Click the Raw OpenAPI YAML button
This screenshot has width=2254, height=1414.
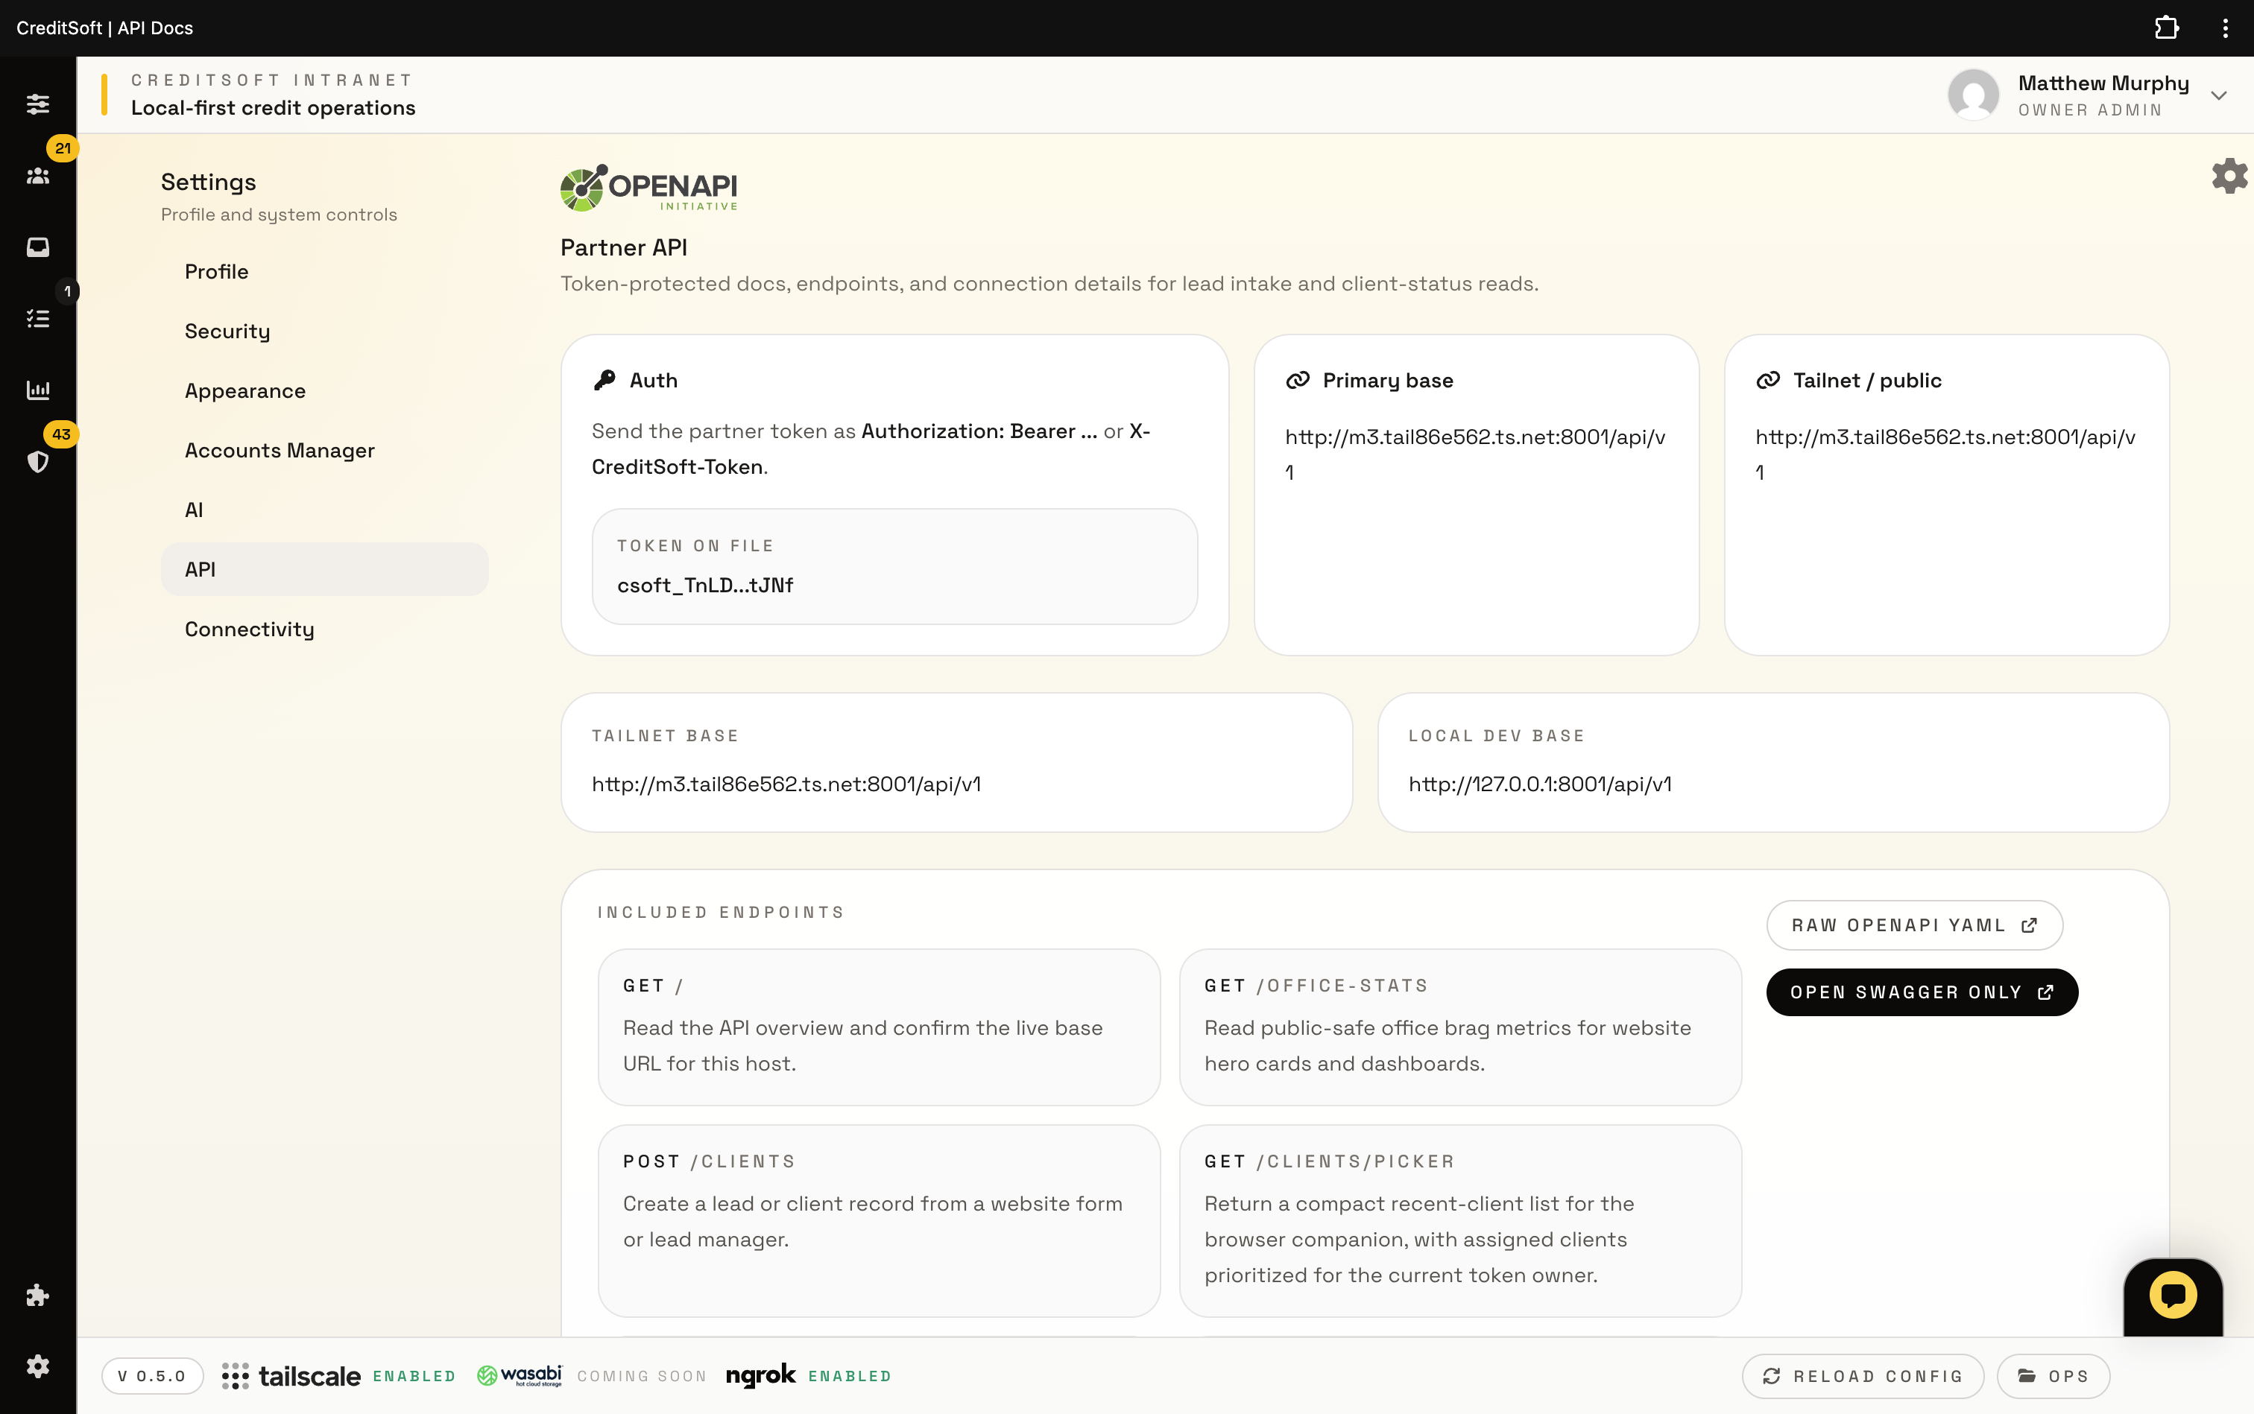[x=1913, y=925]
